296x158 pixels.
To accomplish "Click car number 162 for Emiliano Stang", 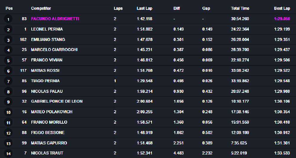I will coord(23,39).
